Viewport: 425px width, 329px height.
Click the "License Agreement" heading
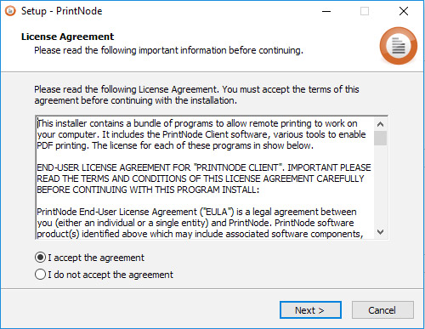click(67, 37)
